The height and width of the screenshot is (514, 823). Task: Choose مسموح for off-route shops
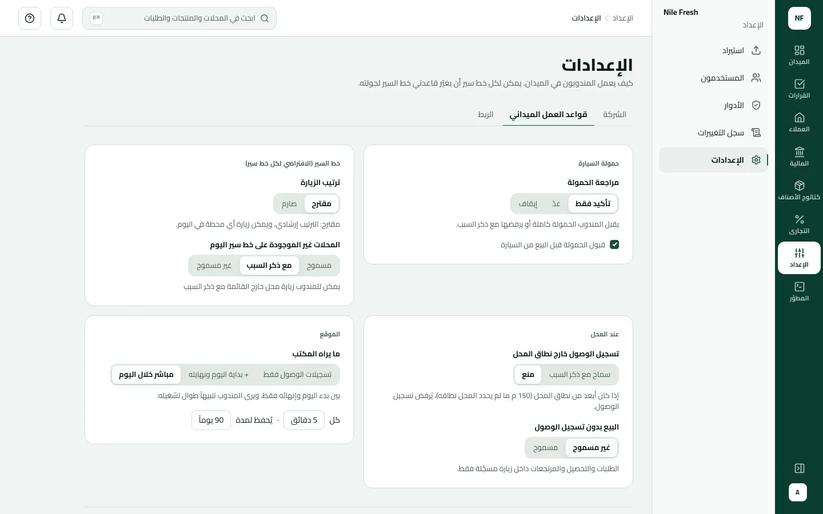point(319,266)
